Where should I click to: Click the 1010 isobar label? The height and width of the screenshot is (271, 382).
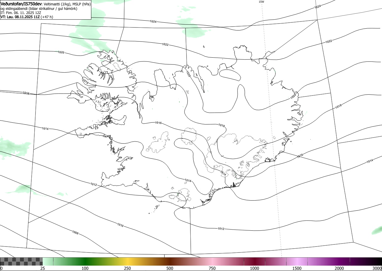(x=120, y=225)
